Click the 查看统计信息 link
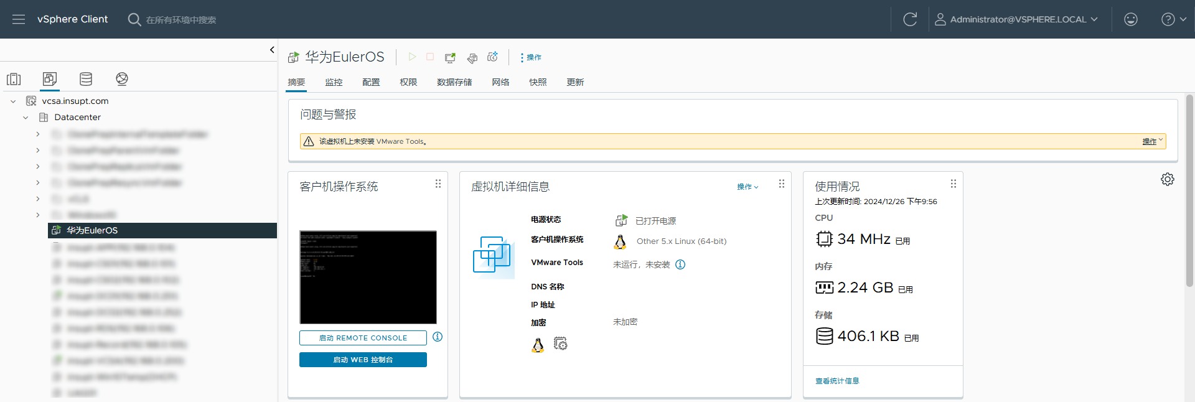 837,381
